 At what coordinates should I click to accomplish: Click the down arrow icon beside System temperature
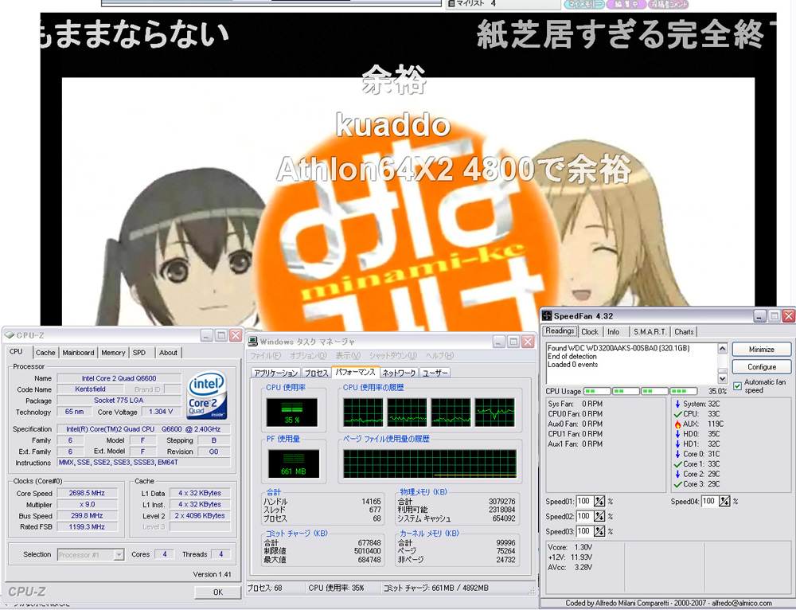677,404
